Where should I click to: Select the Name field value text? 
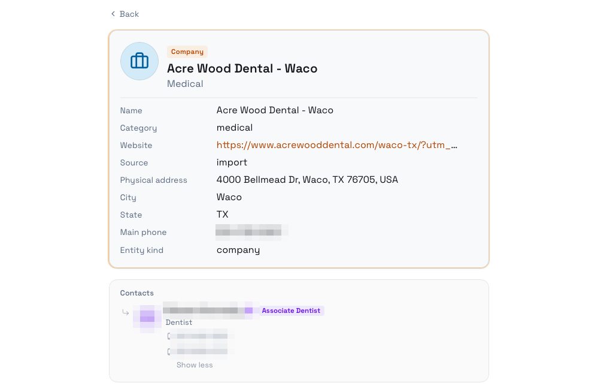pyautogui.click(x=275, y=110)
